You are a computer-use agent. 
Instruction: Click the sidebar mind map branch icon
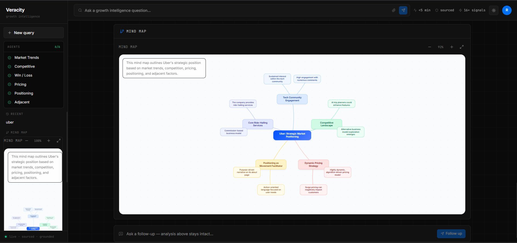pos(7,132)
